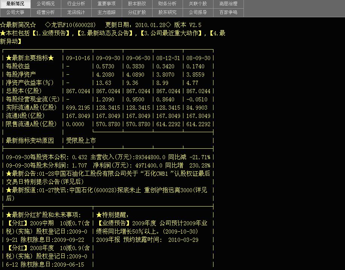345x270 pixels.
Task: Select the 09-10-16 column header
Action: tap(78, 58)
